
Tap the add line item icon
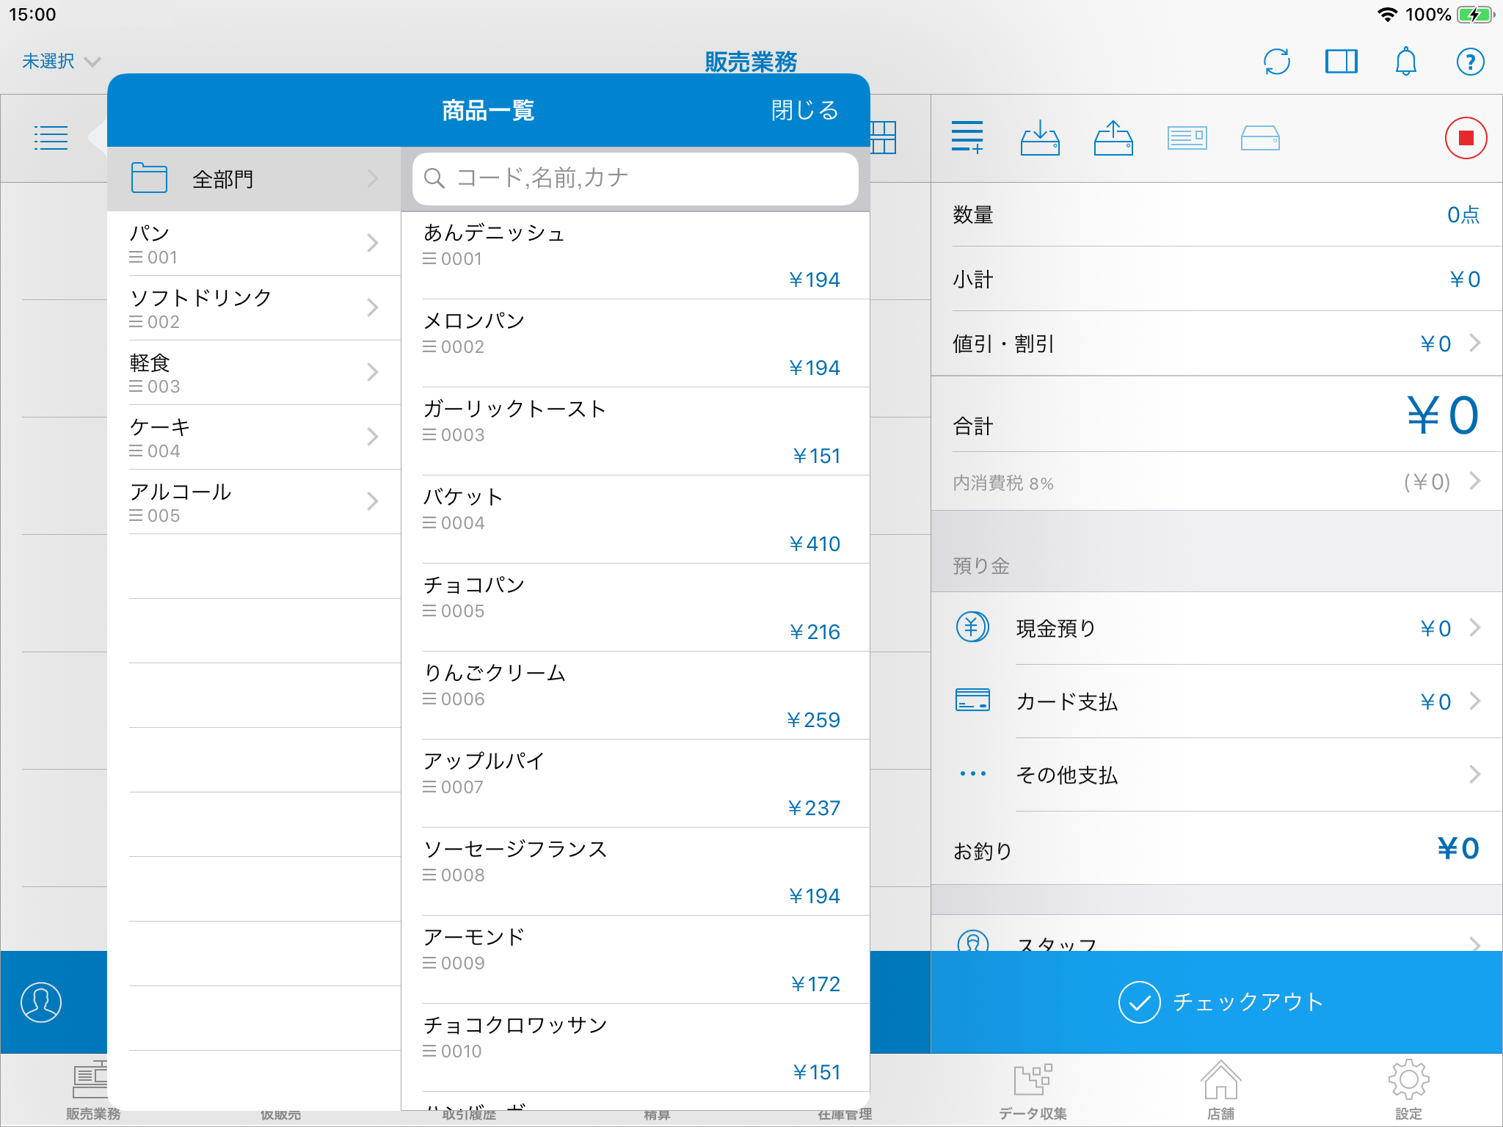967,137
